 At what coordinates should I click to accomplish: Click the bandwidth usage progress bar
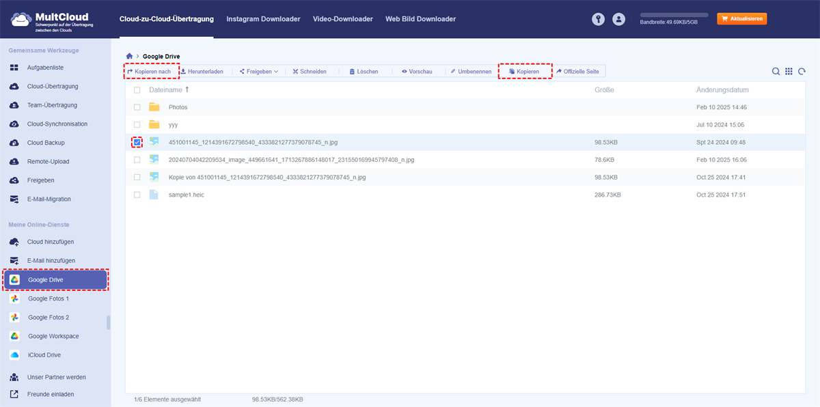coord(674,14)
